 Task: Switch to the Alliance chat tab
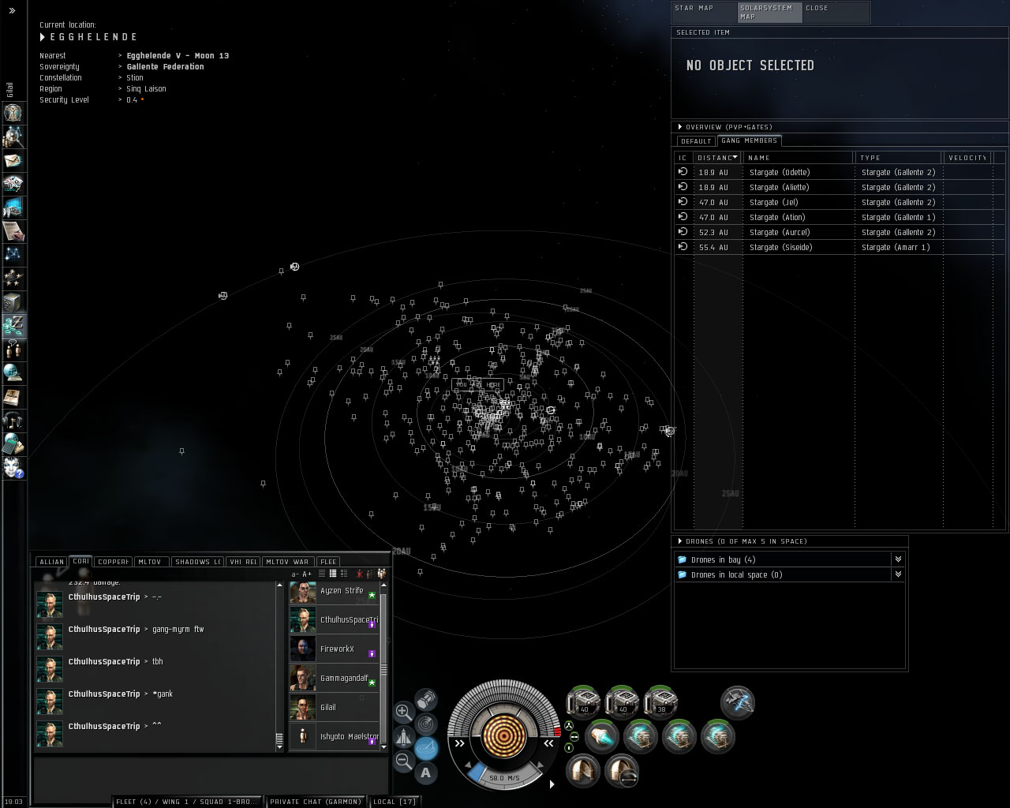(51, 562)
